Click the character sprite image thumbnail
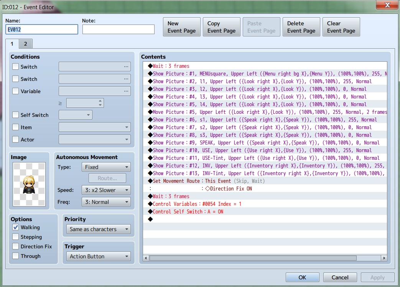 click(x=29, y=184)
